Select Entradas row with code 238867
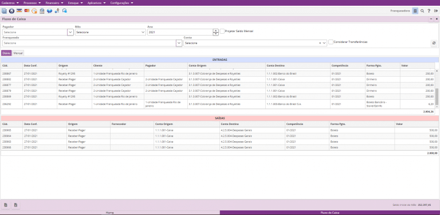 click(218, 73)
